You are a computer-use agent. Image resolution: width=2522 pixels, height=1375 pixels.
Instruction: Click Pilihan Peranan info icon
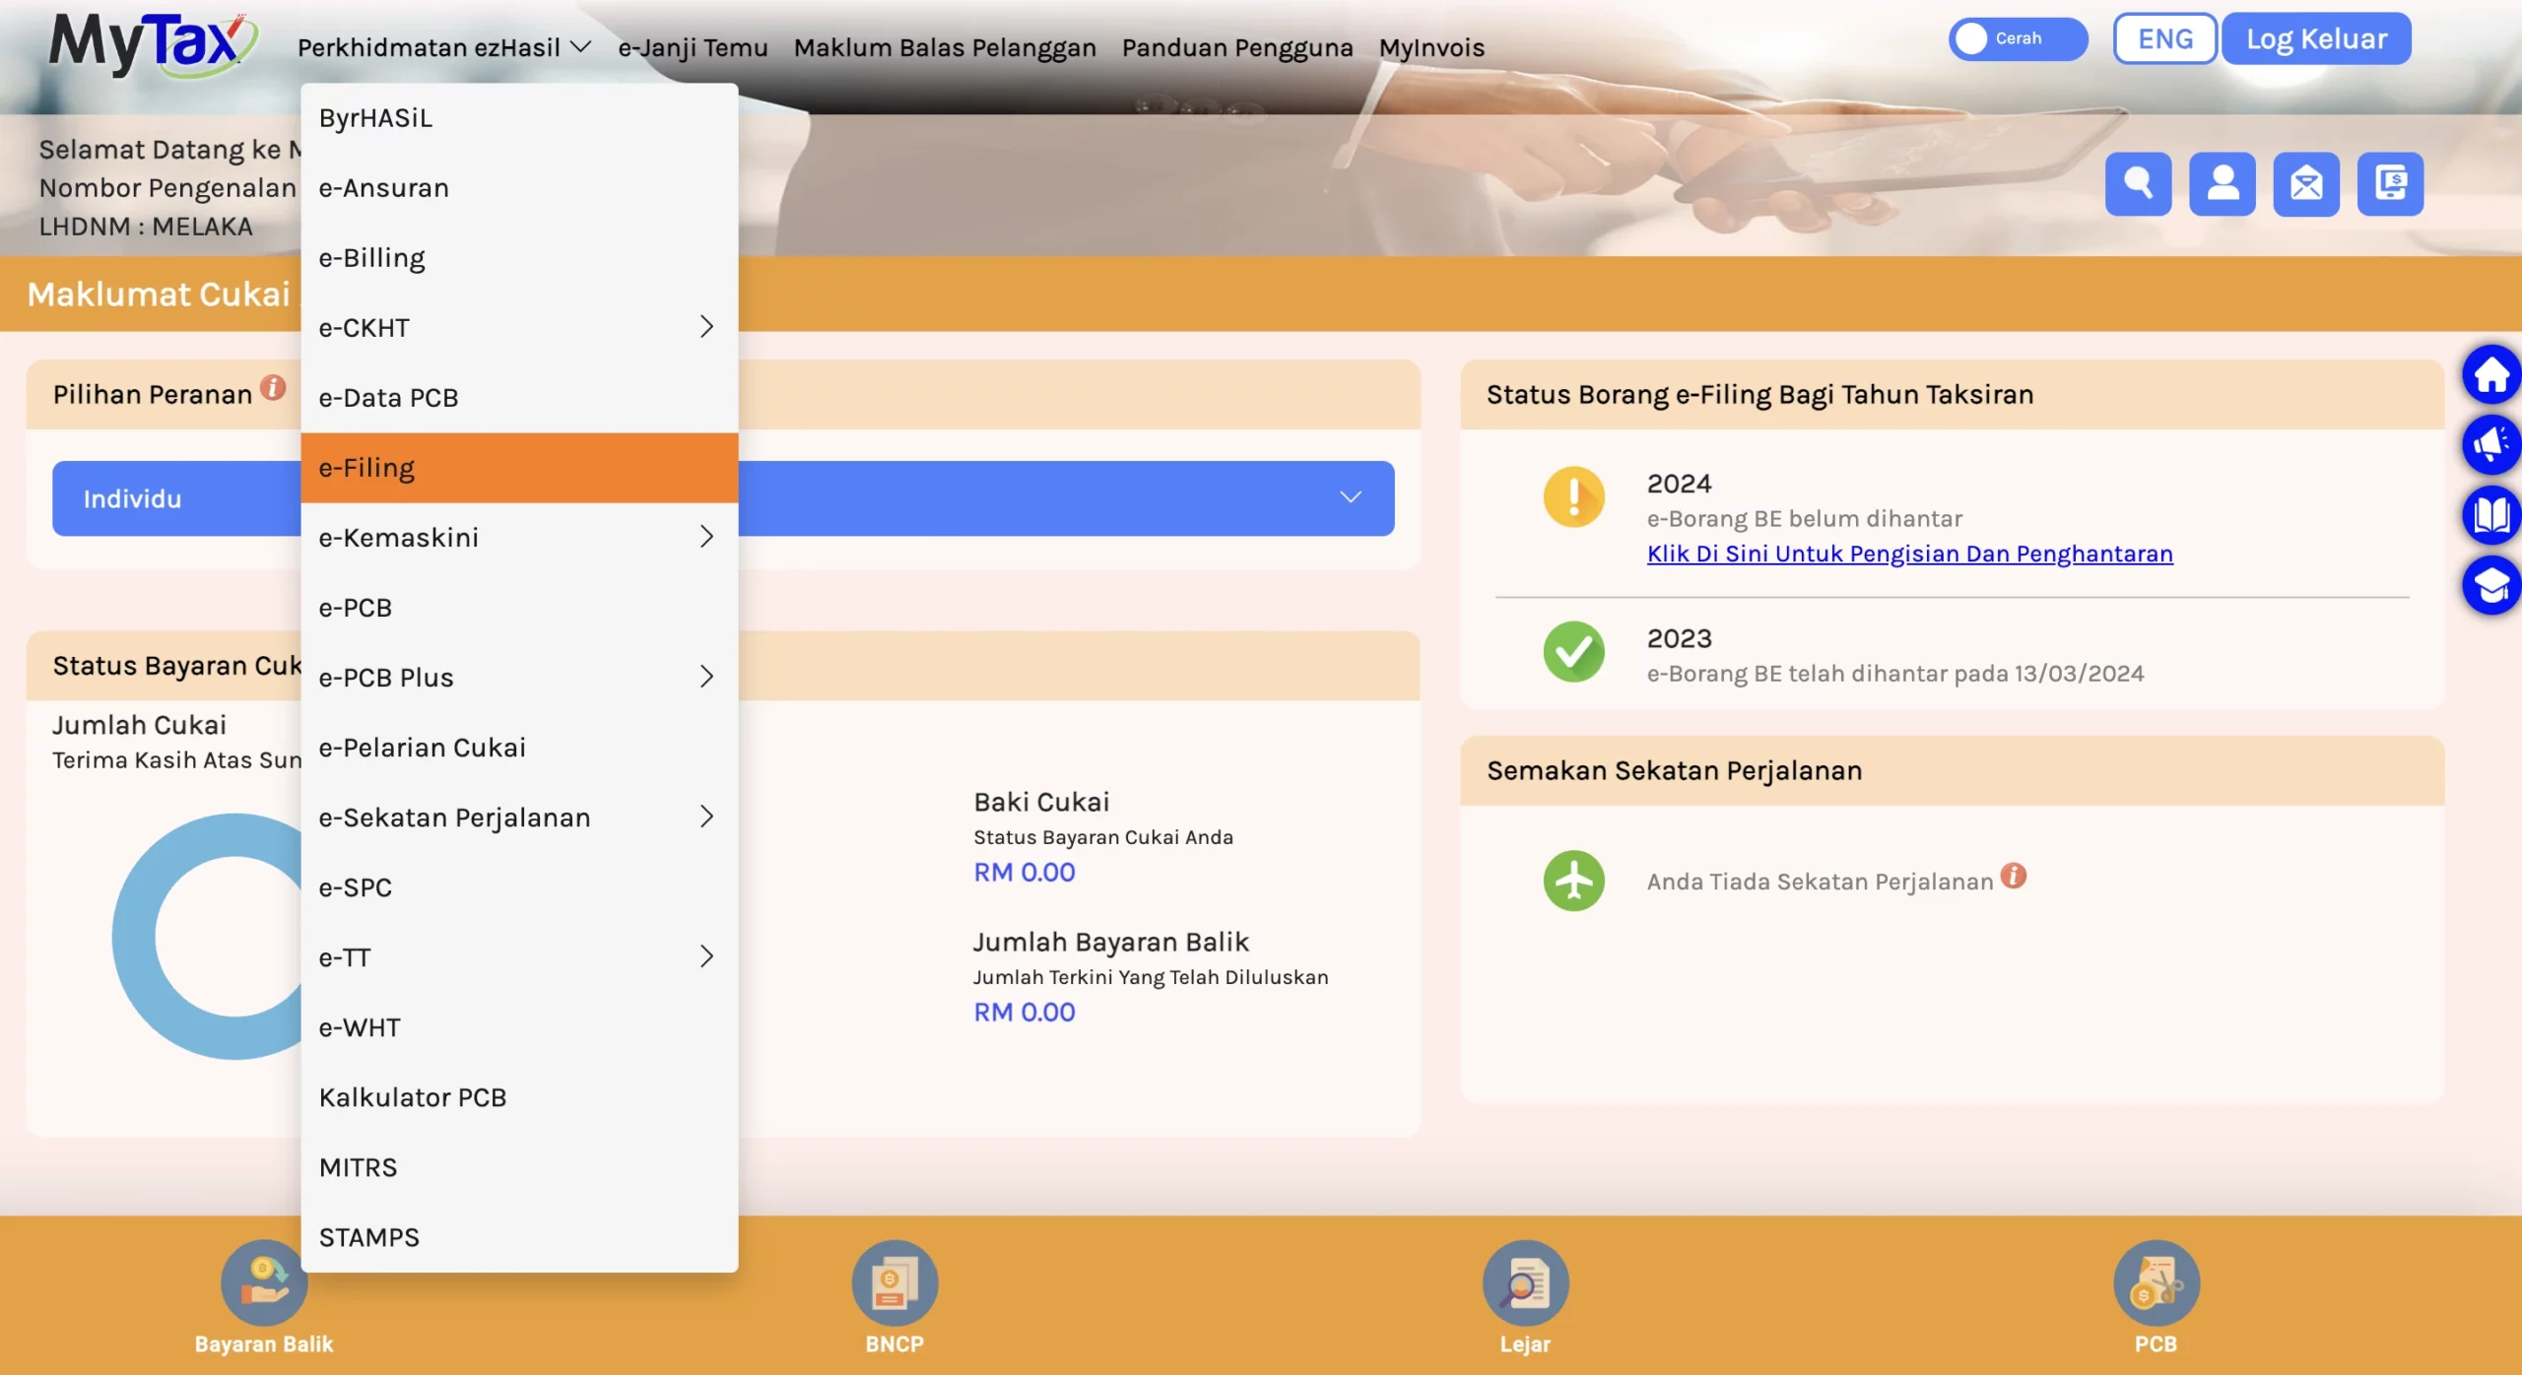click(x=273, y=388)
